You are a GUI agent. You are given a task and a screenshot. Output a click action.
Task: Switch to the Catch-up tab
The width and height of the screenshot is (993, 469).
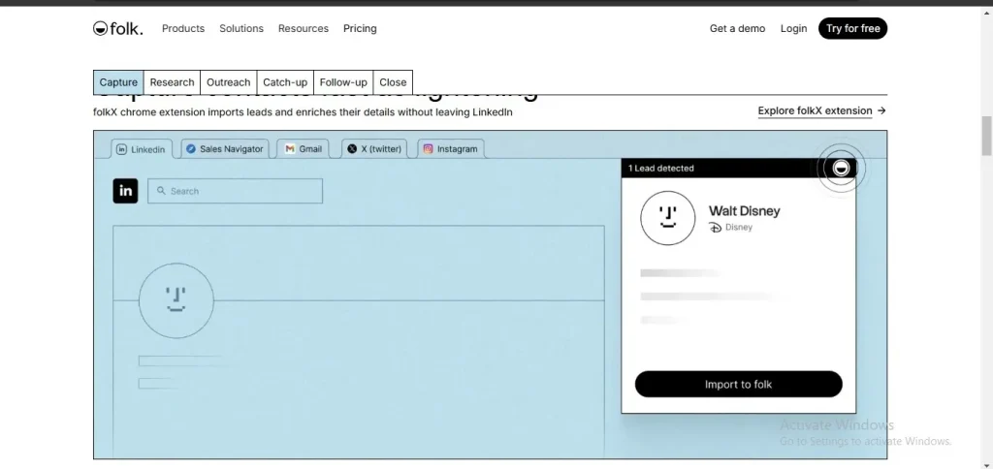[x=285, y=82]
